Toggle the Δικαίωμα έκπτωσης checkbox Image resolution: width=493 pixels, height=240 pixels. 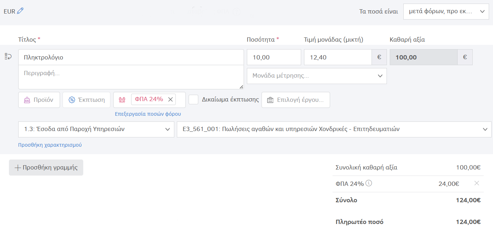pos(193,100)
